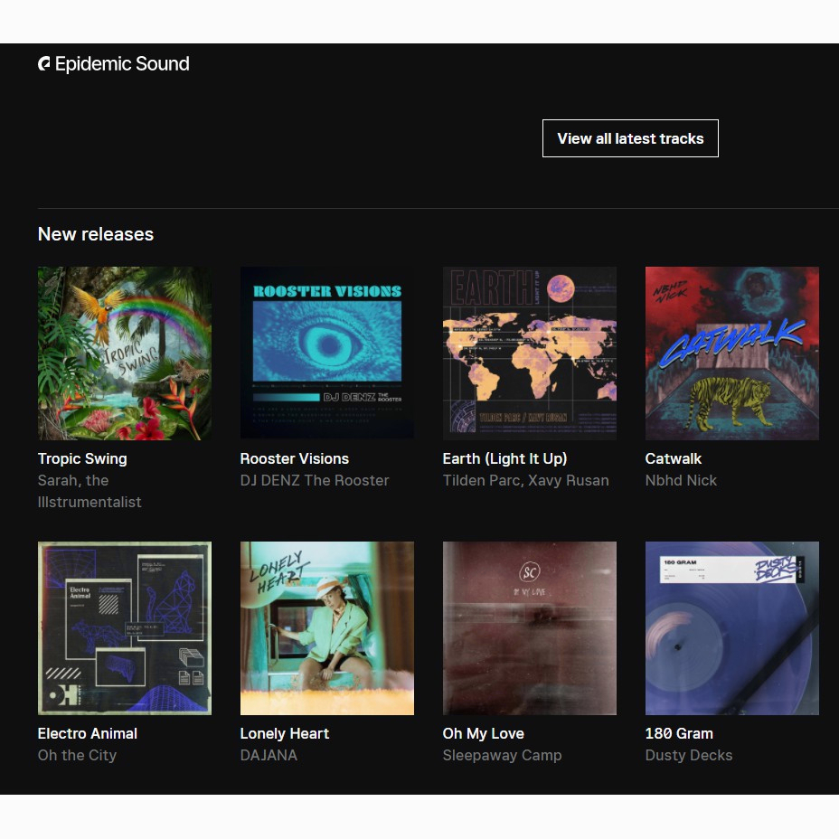Open artist Nbhd Nick
839x839 pixels.
click(x=681, y=480)
